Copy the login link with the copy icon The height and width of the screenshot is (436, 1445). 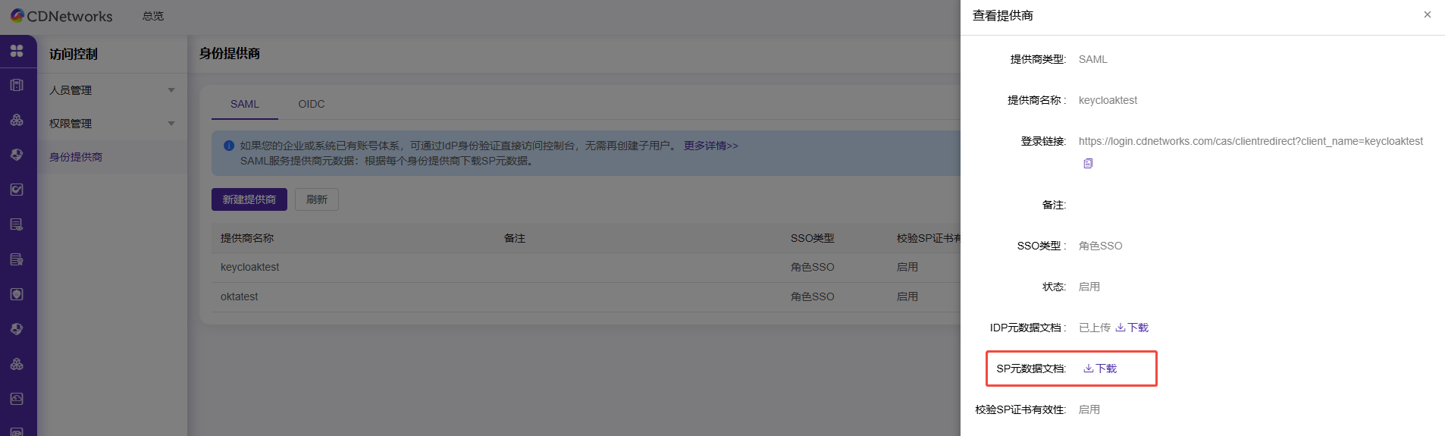[x=1088, y=163]
